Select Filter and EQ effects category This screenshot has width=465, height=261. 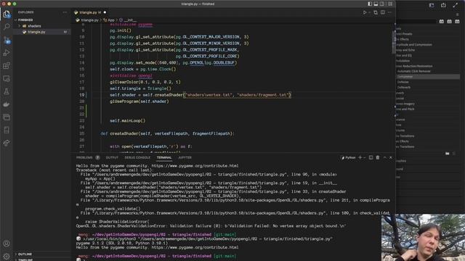pyautogui.click(x=404, y=55)
